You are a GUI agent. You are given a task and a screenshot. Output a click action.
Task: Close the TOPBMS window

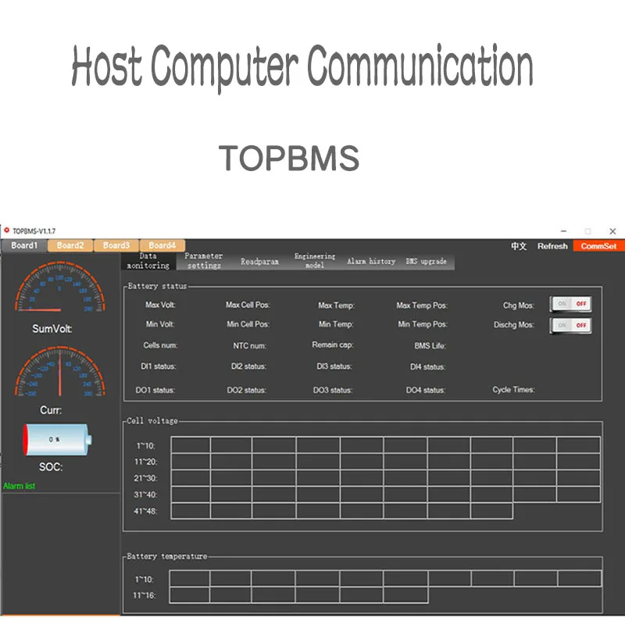pos(612,231)
